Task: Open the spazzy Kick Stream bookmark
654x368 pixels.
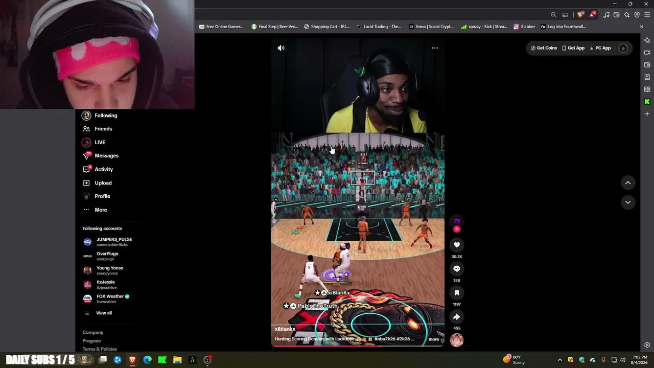Action: click(484, 27)
